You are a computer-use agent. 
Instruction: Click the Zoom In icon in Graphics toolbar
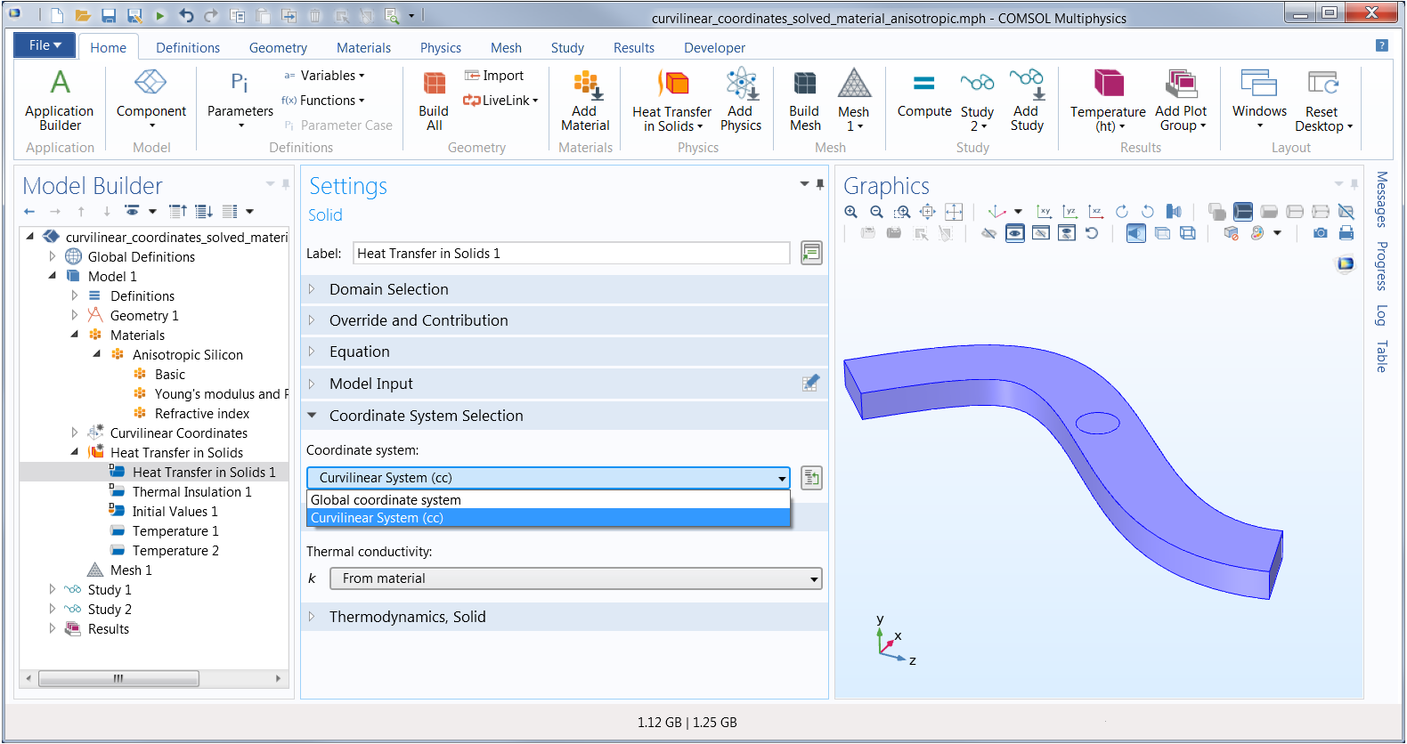[x=851, y=212]
